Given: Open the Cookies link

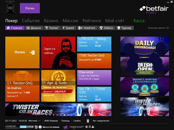Looking at the screenshot, I should point(77,121).
